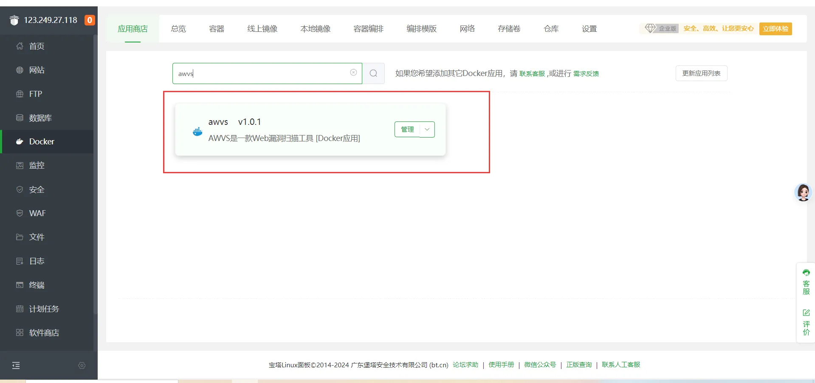Click the globe icon beside 网站

pos(20,70)
